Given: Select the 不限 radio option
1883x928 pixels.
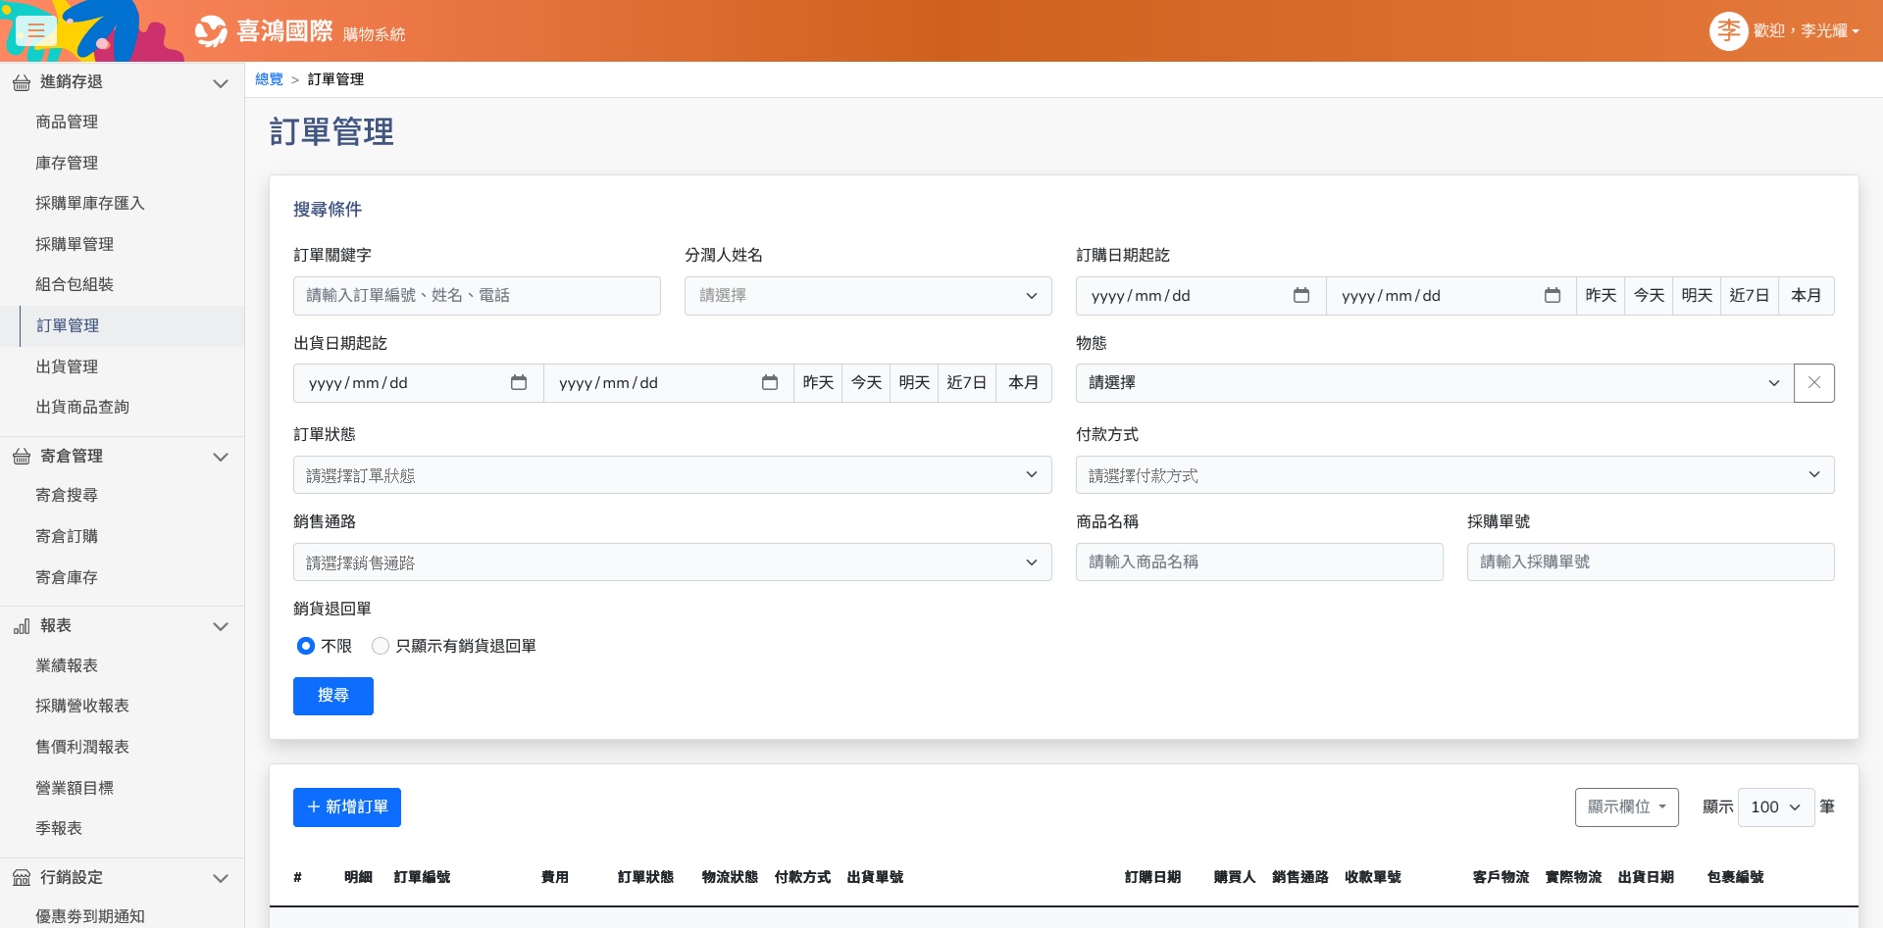Looking at the screenshot, I should [x=306, y=646].
